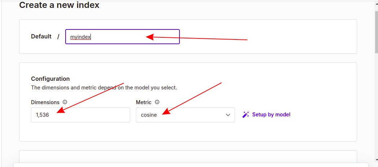Click the Create a new index heading
Viewport: 378px width, 167px height.
tap(59, 5)
